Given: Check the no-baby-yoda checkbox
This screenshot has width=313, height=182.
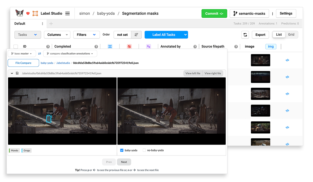Looking at the screenshot, I should pyautogui.click(x=144, y=150).
